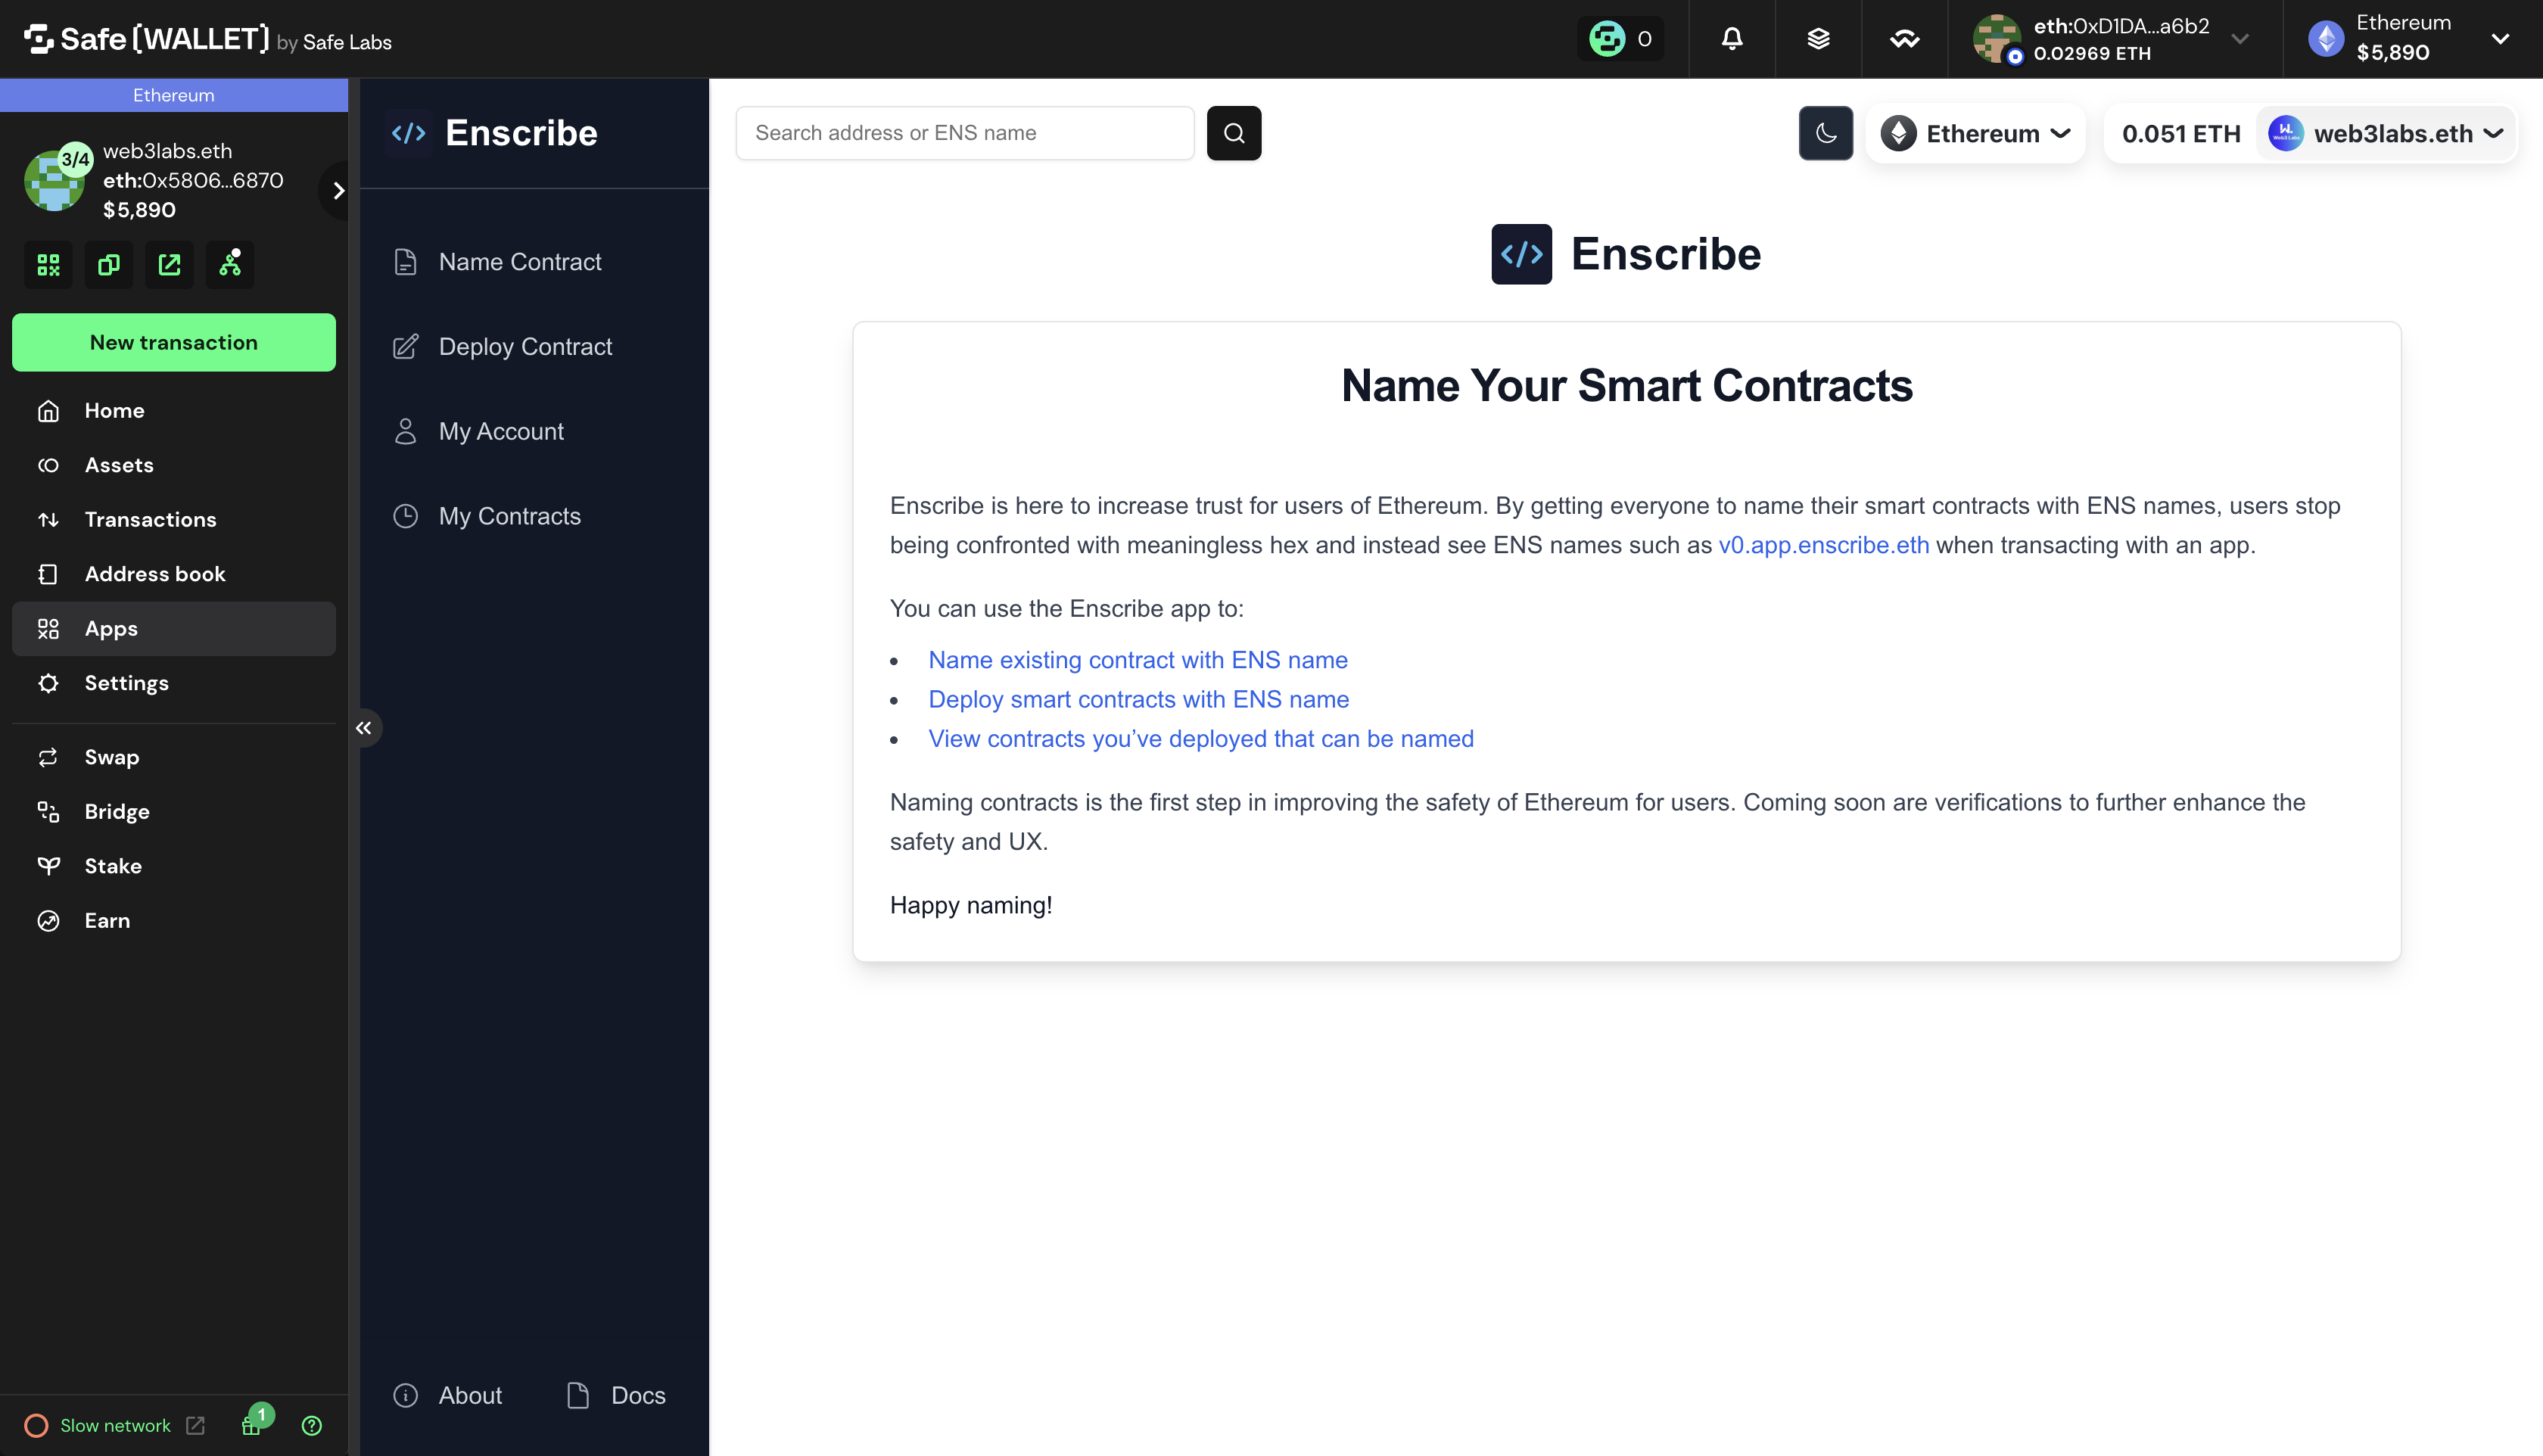Click the search icon in Enscribe

point(1233,132)
